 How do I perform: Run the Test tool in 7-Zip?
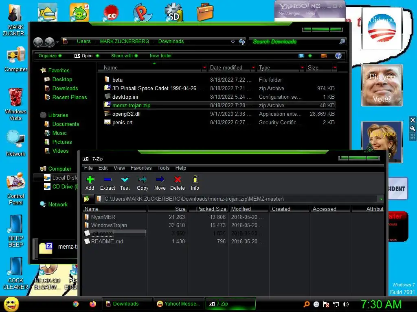tap(125, 183)
